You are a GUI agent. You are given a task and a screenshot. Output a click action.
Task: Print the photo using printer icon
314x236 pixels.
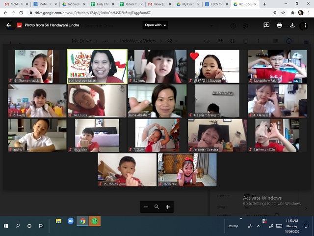coord(279,25)
